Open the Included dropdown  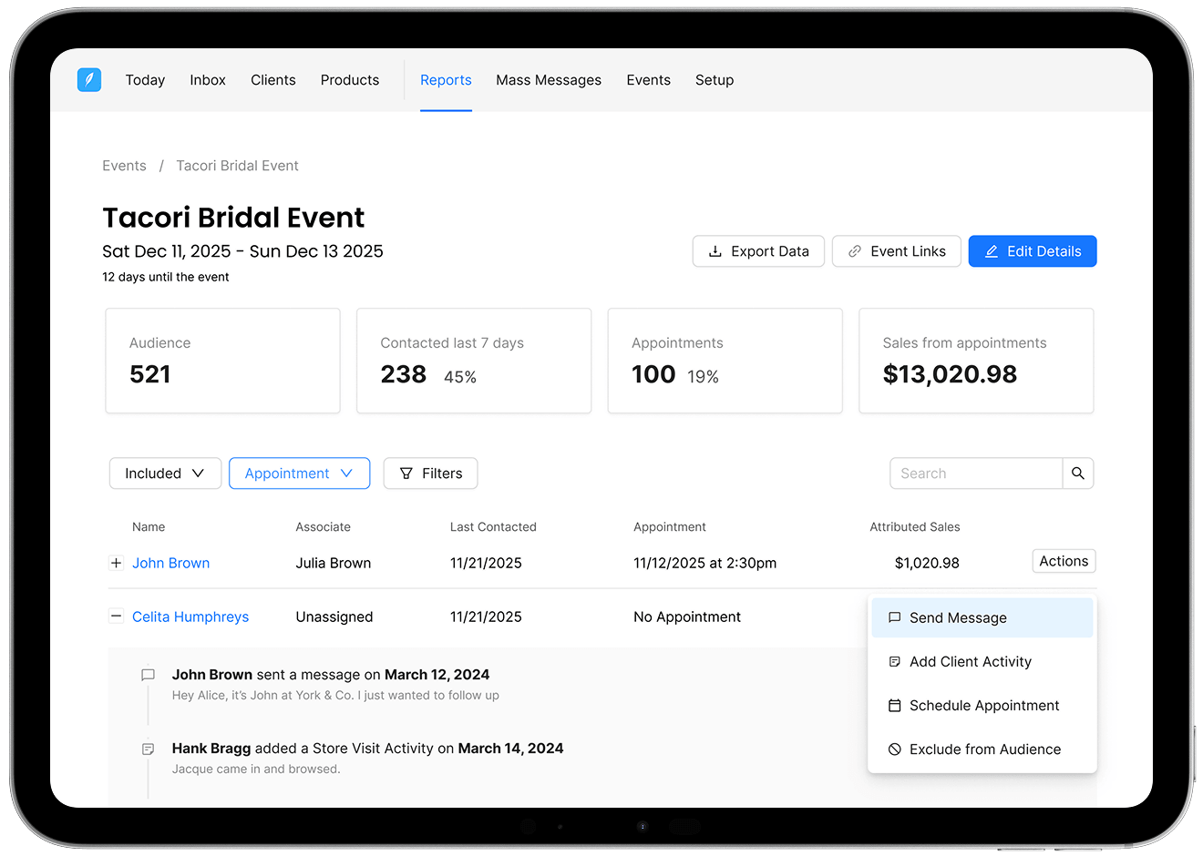tap(165, 474)
